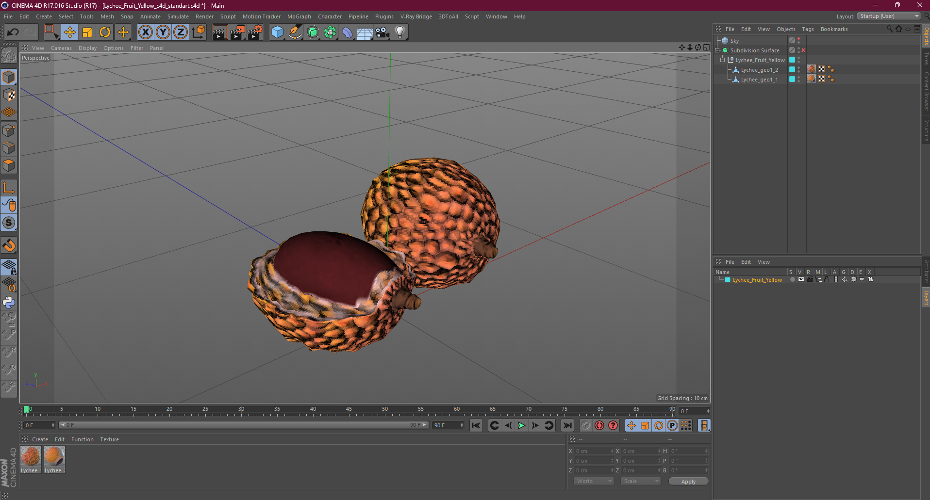
Task: Switch to Points mode
Action: (9, 130)
